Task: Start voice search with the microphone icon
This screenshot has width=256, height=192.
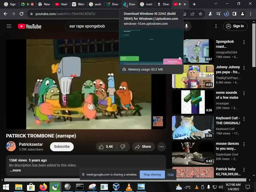Action: 186,26
